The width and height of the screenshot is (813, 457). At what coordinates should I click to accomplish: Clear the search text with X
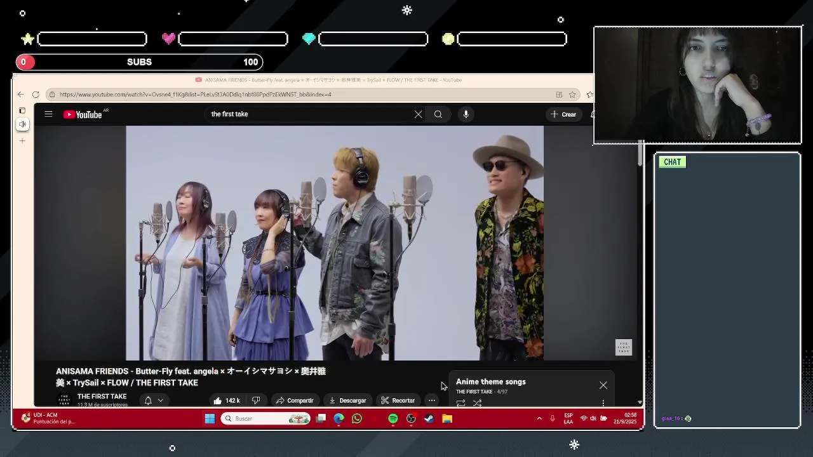(x=418, y=114)
